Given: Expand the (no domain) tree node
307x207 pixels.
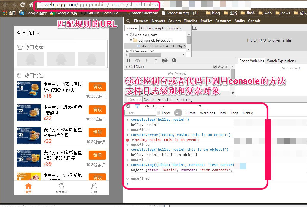Looking at the screenshot, I should 127,51.
